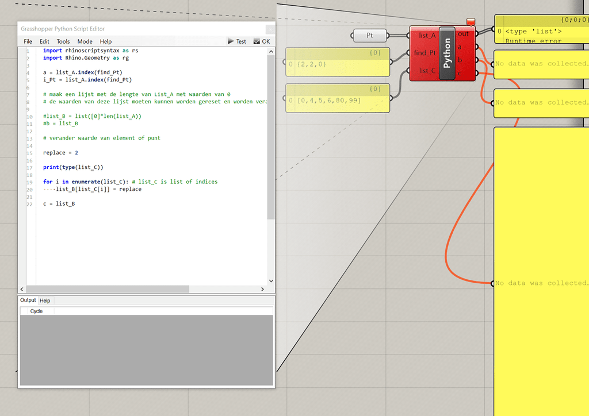The height and width of the screenshot is (416, 589).
Task: Click the list_C input grip
Action: pos(410,71)
